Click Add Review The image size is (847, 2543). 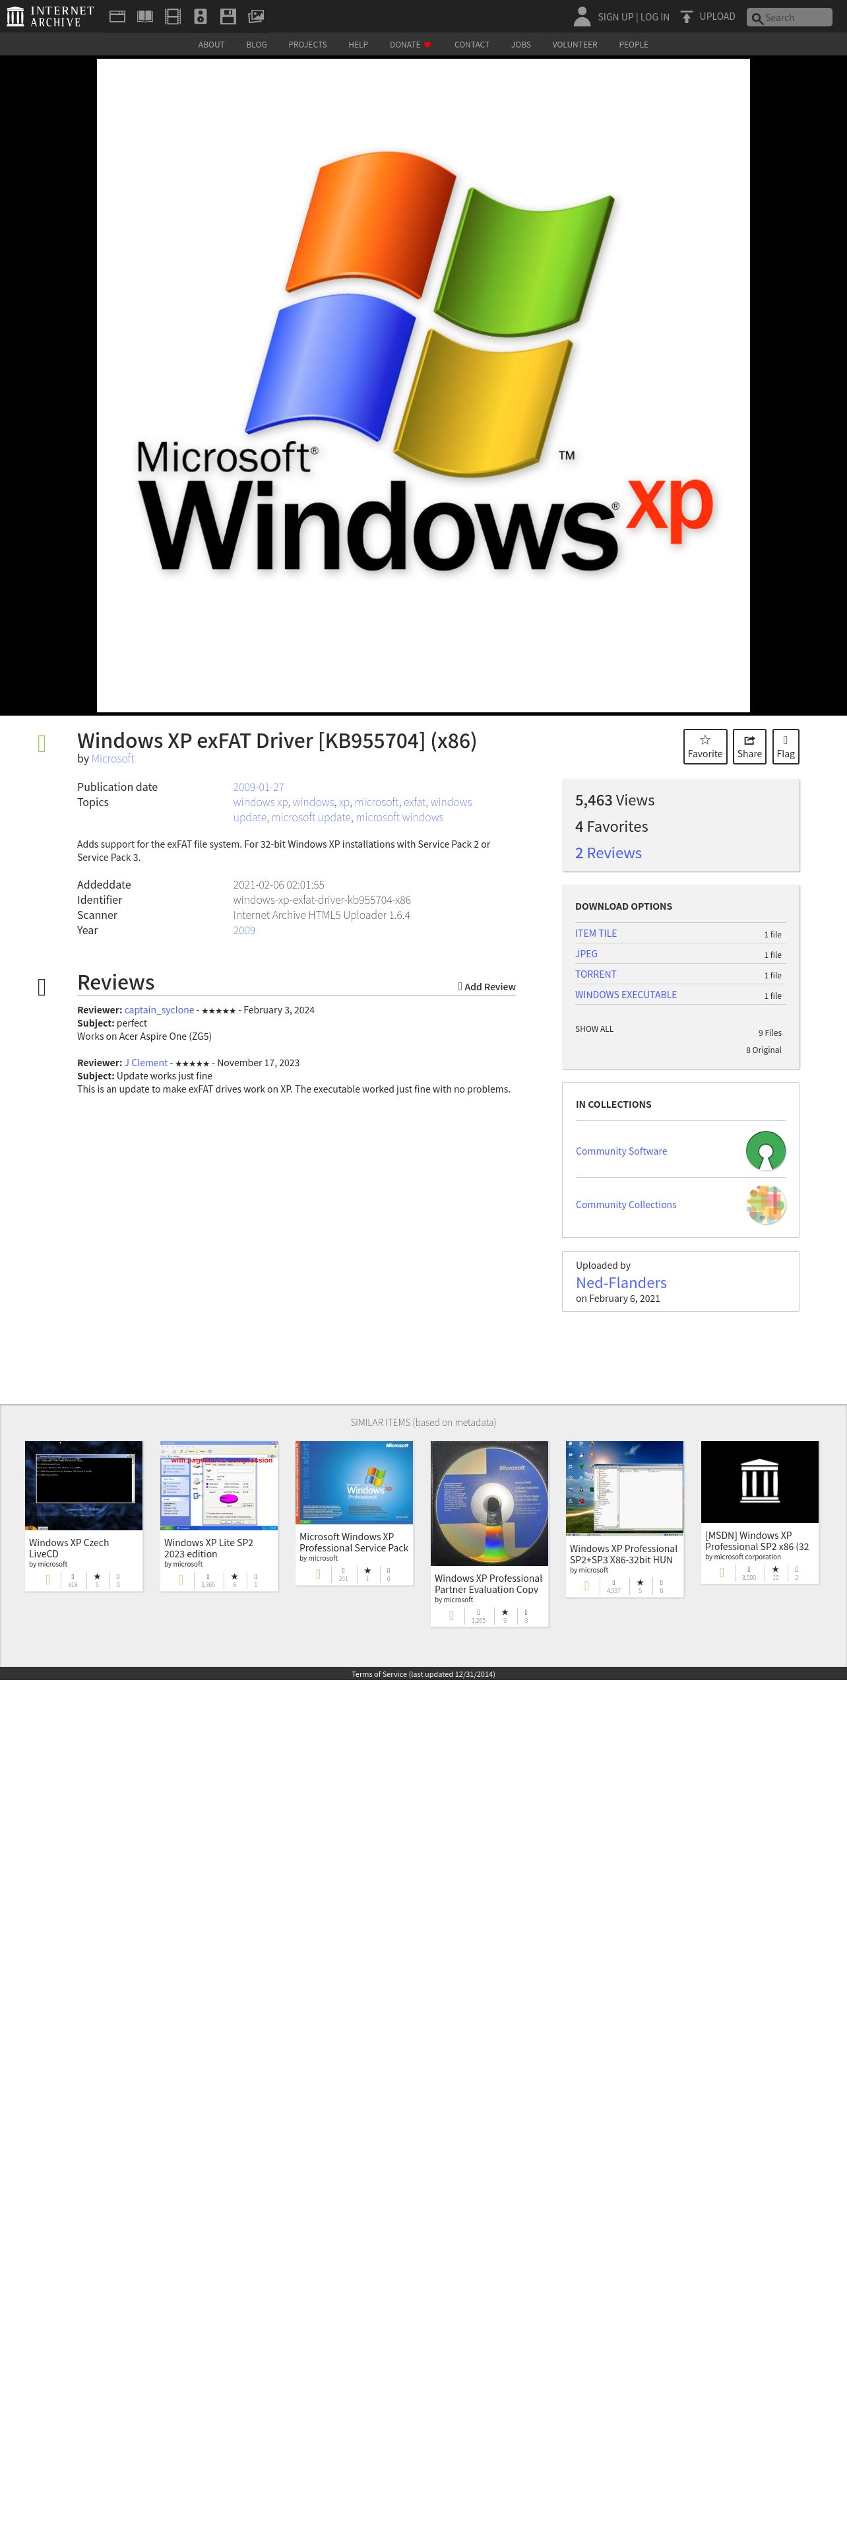pyautogui.click(x=487, y=986)
